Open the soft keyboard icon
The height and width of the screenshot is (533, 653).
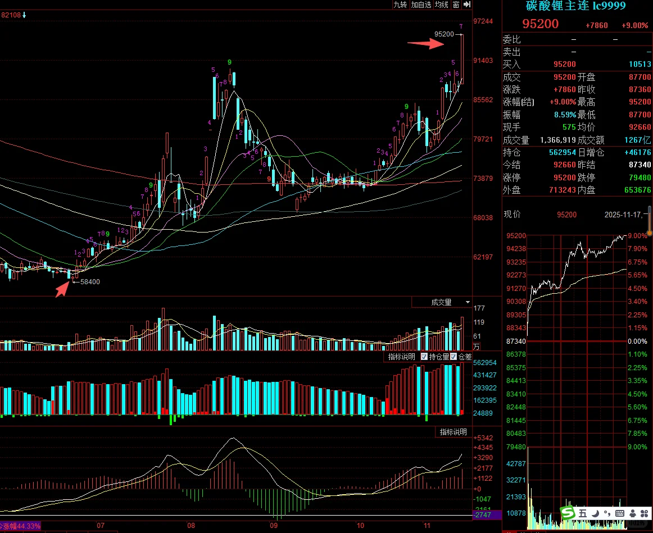pos(620,513)
